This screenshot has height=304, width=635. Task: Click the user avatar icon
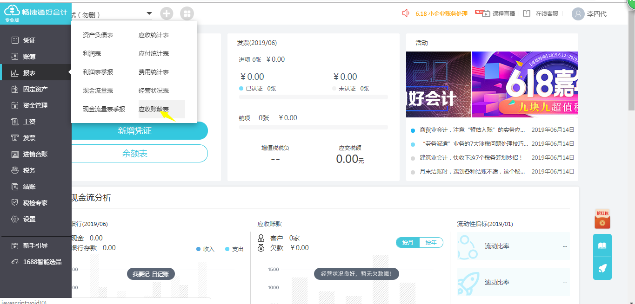click(x=578, y=14)
